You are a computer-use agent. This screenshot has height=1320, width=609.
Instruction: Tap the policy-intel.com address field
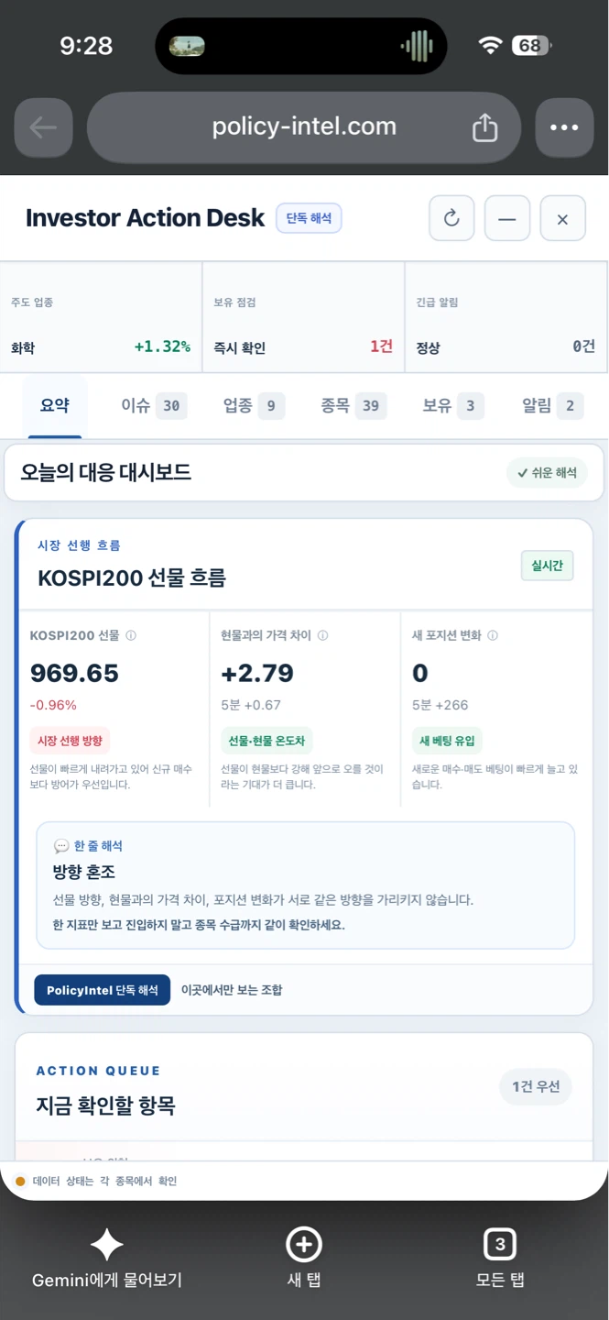tap(304, 127)
